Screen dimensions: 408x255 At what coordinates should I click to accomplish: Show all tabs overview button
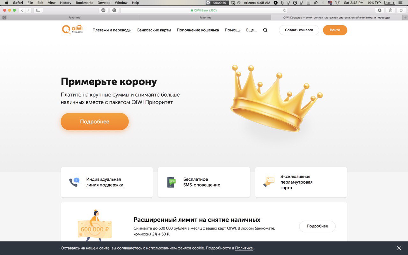(x=401, y=10)
